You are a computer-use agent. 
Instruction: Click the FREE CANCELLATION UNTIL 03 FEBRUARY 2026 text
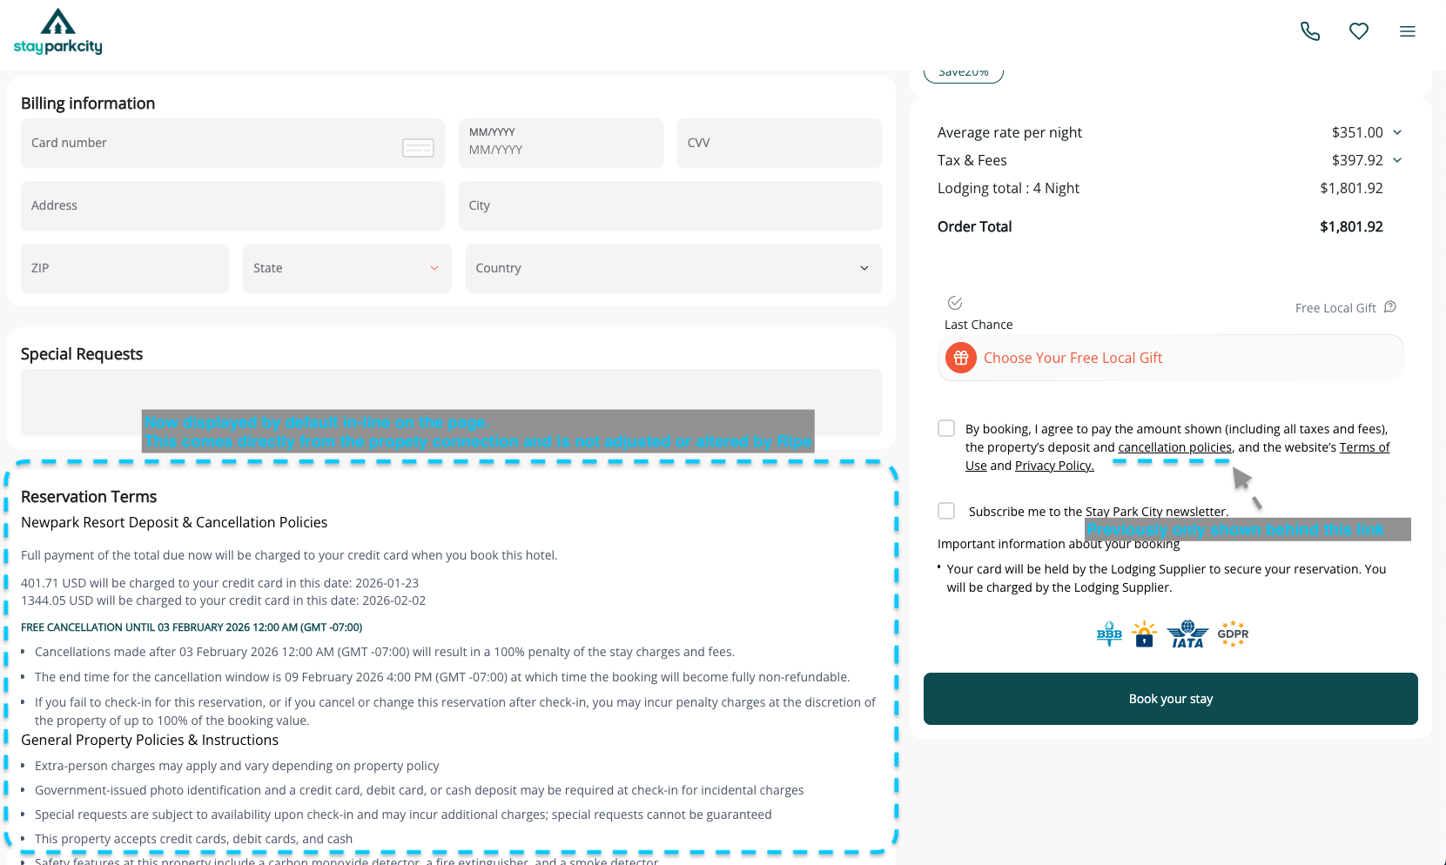click(192, 627)
